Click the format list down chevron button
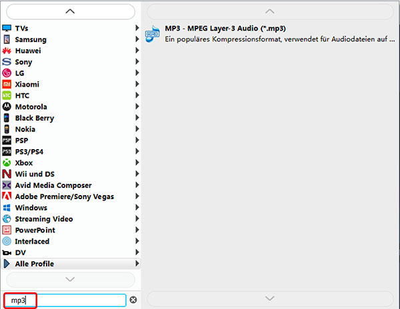Image resolution: width=400 pixels, height=309 pixels. click(x=270, y=298)
